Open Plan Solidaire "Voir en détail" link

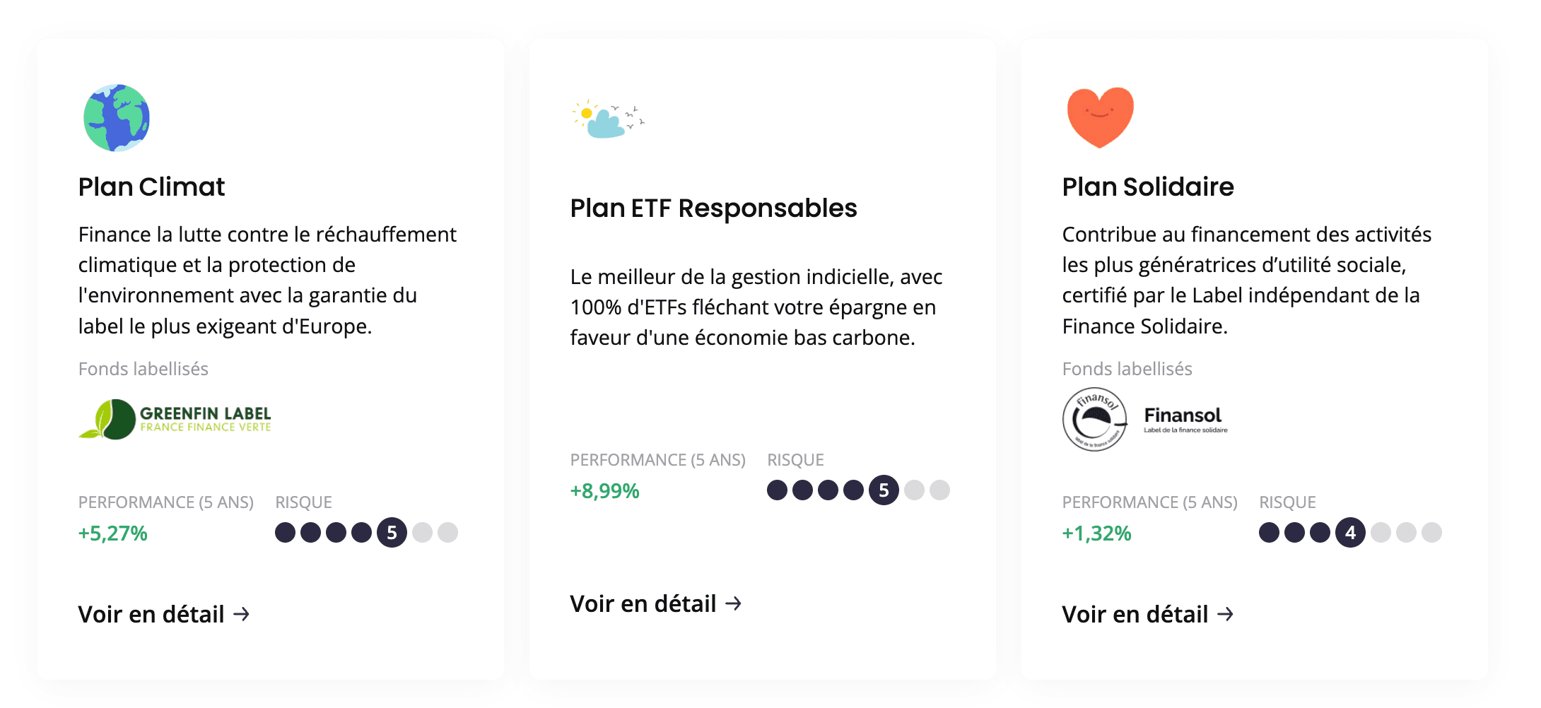click(1135, 614)
